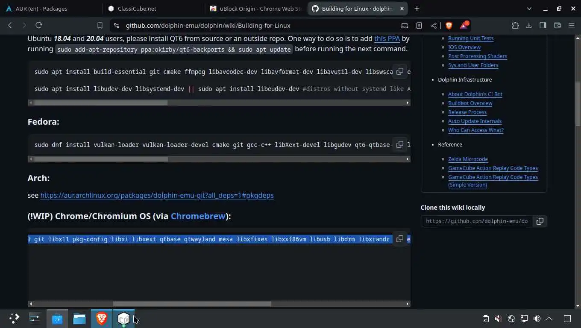Open the Brave main hamburger menu

(572, 26)
